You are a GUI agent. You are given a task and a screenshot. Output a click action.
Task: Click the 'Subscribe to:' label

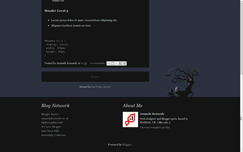(87, 87)
